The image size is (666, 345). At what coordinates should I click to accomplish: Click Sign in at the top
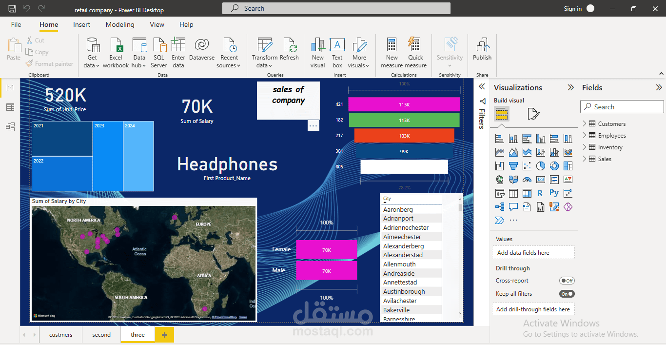point(572,9)
